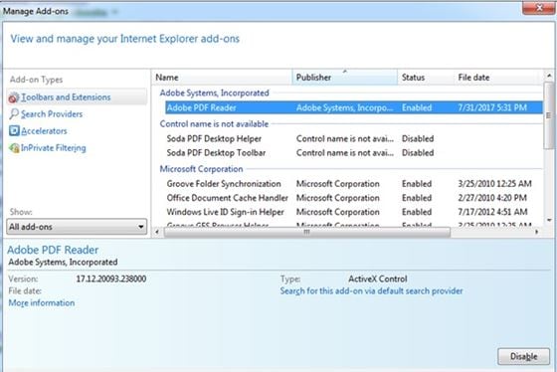Select the Soda PDF Desktop Helper add-on
This screenshot has width=557, height=372.
pos(214,138)
